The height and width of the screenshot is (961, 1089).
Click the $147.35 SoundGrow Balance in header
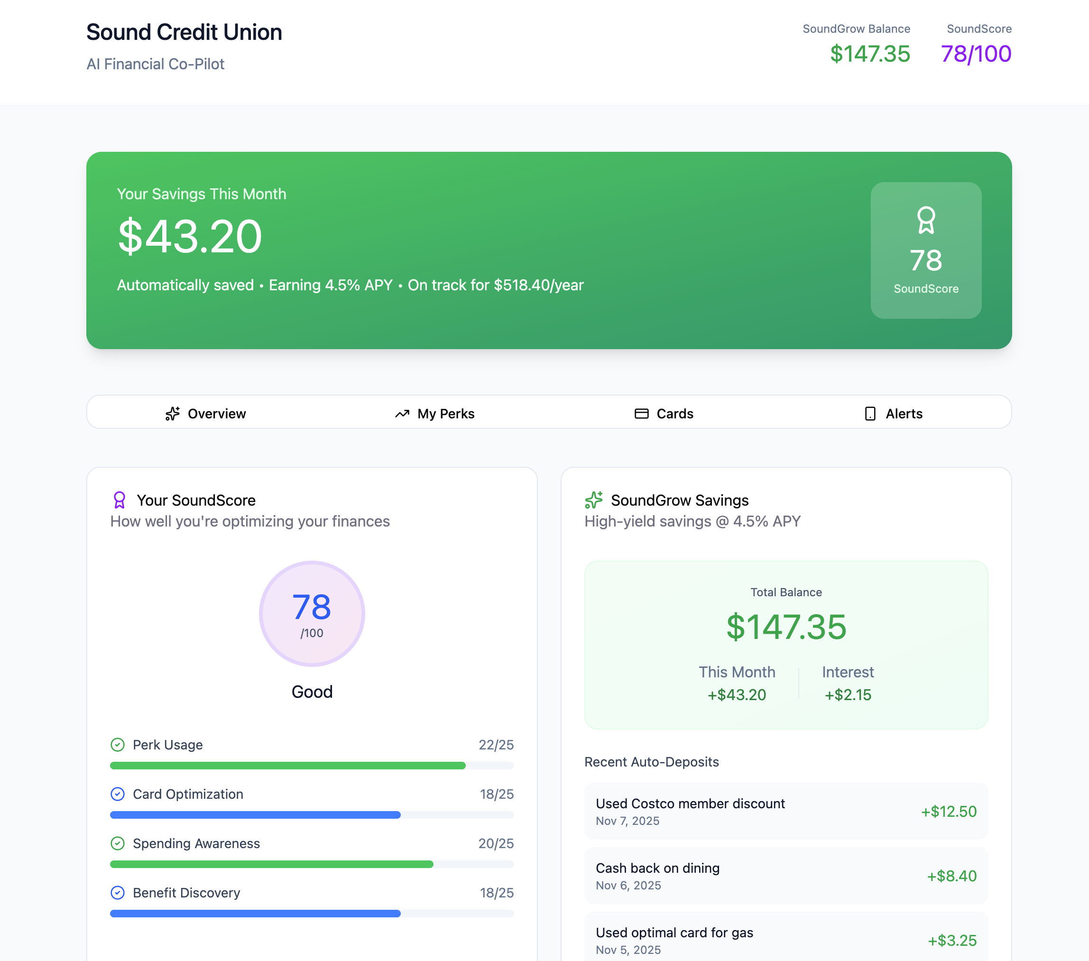pyautogui.click(x=869, y=54)
